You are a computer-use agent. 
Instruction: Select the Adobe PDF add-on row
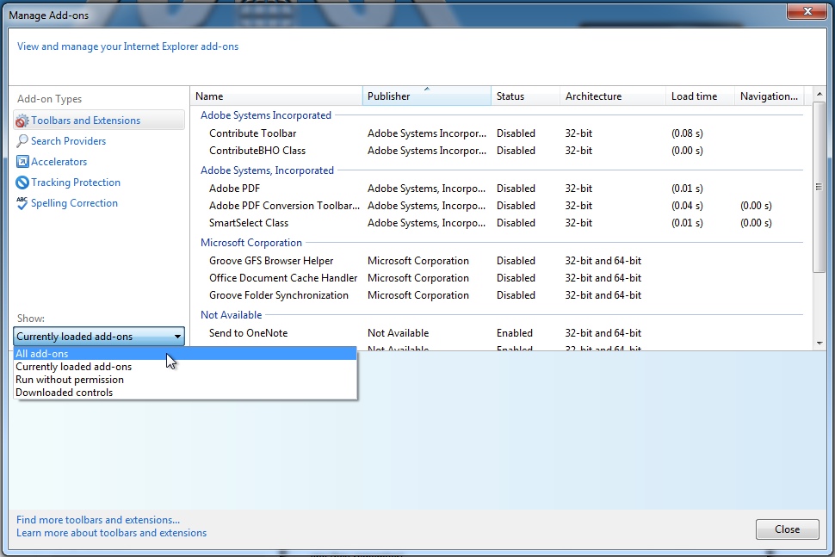tap(501, 189)
